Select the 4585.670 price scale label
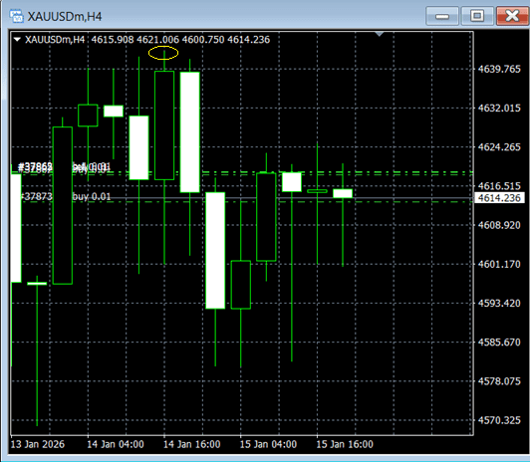Image resolution: width=530 pixels, height=463 pixels. tap(499, 343)
